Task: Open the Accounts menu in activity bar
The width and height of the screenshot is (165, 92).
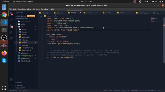Action: click(x=11, y=80)
